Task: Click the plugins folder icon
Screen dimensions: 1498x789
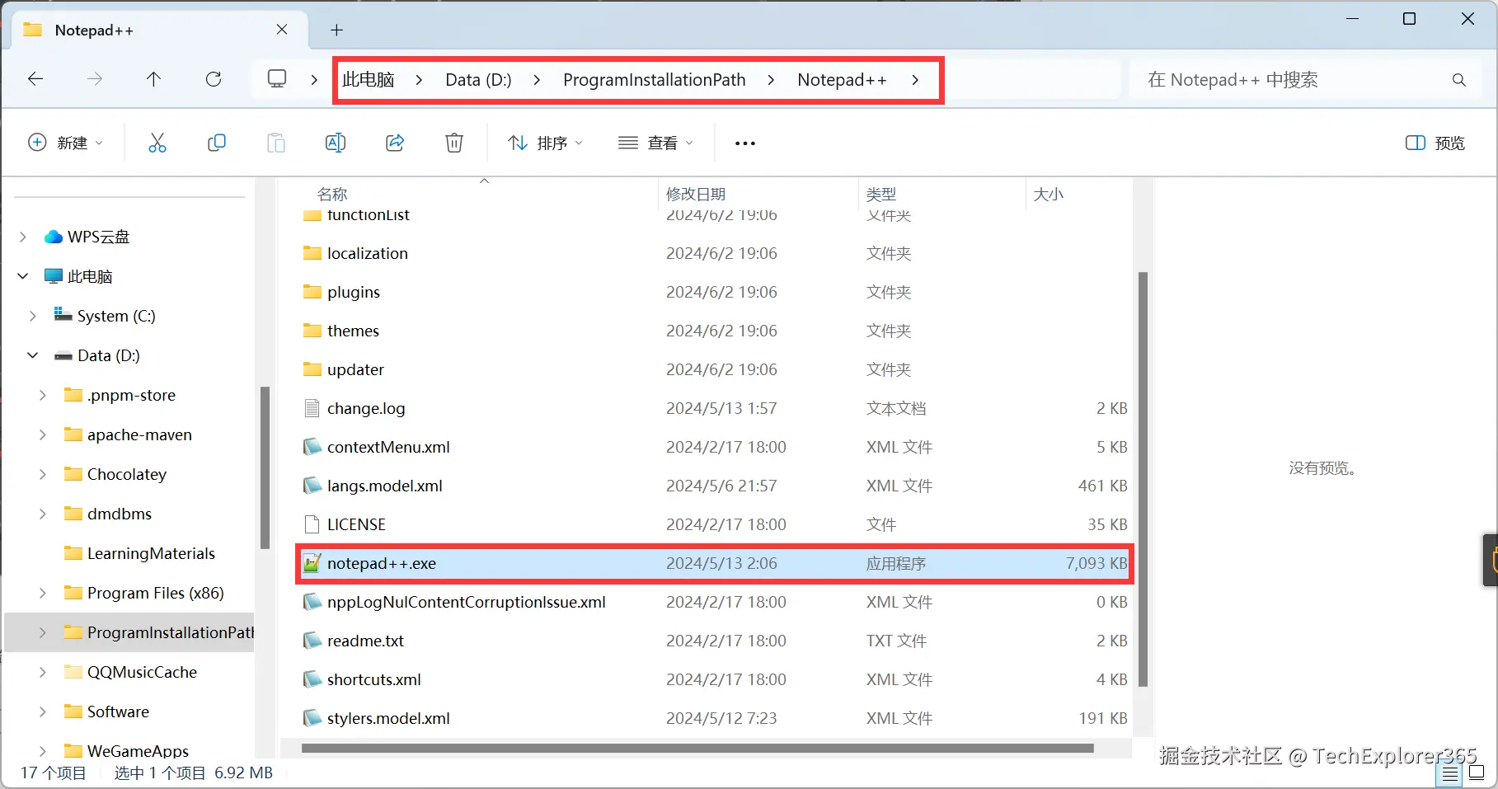Action: 312,292
